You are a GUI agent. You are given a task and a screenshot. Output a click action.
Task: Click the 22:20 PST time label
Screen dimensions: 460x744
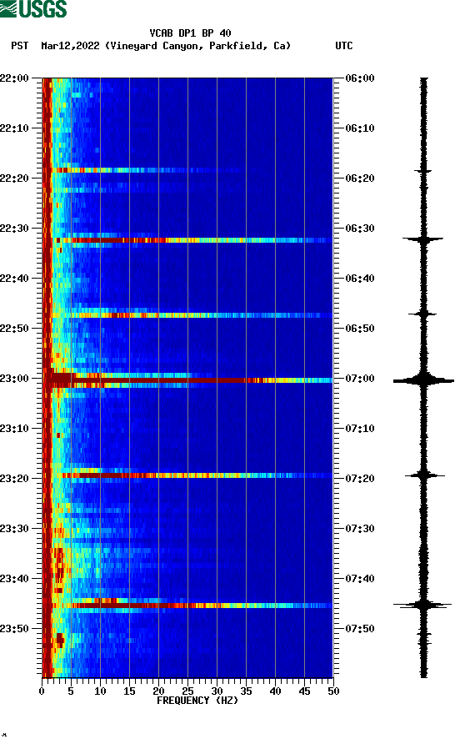[14, 178]
